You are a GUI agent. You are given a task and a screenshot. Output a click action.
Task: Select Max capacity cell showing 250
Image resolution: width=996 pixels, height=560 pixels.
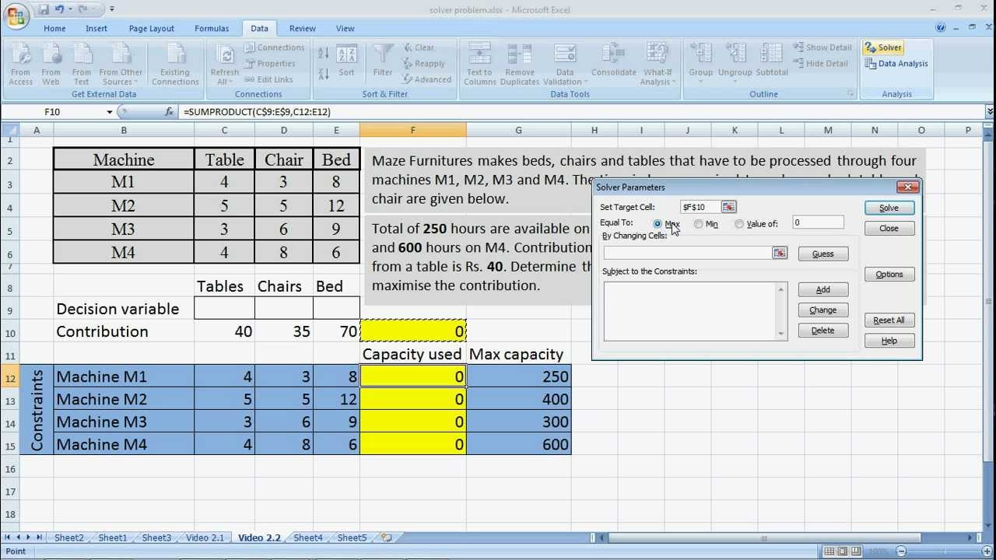tap(519, 376)
